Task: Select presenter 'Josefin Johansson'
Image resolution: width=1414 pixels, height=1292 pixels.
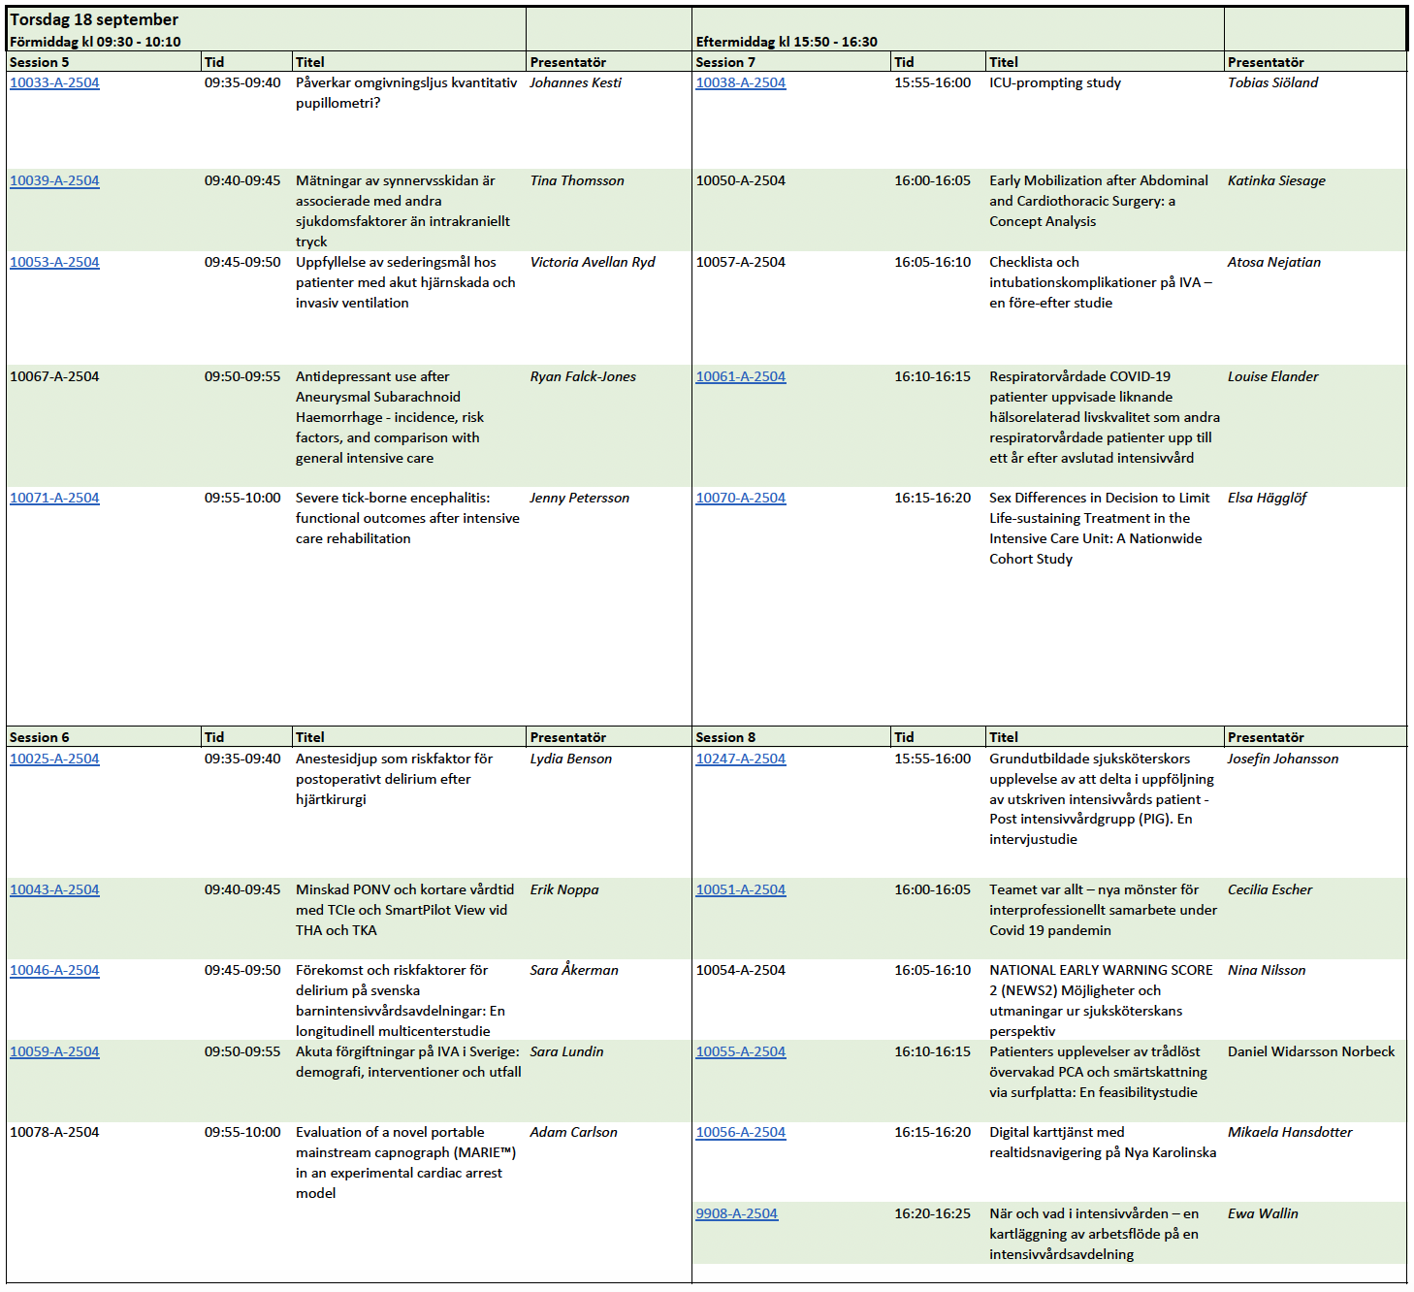Action: [1283, 759]
